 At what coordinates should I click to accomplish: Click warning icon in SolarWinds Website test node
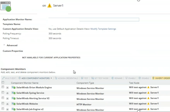[148, 104]
